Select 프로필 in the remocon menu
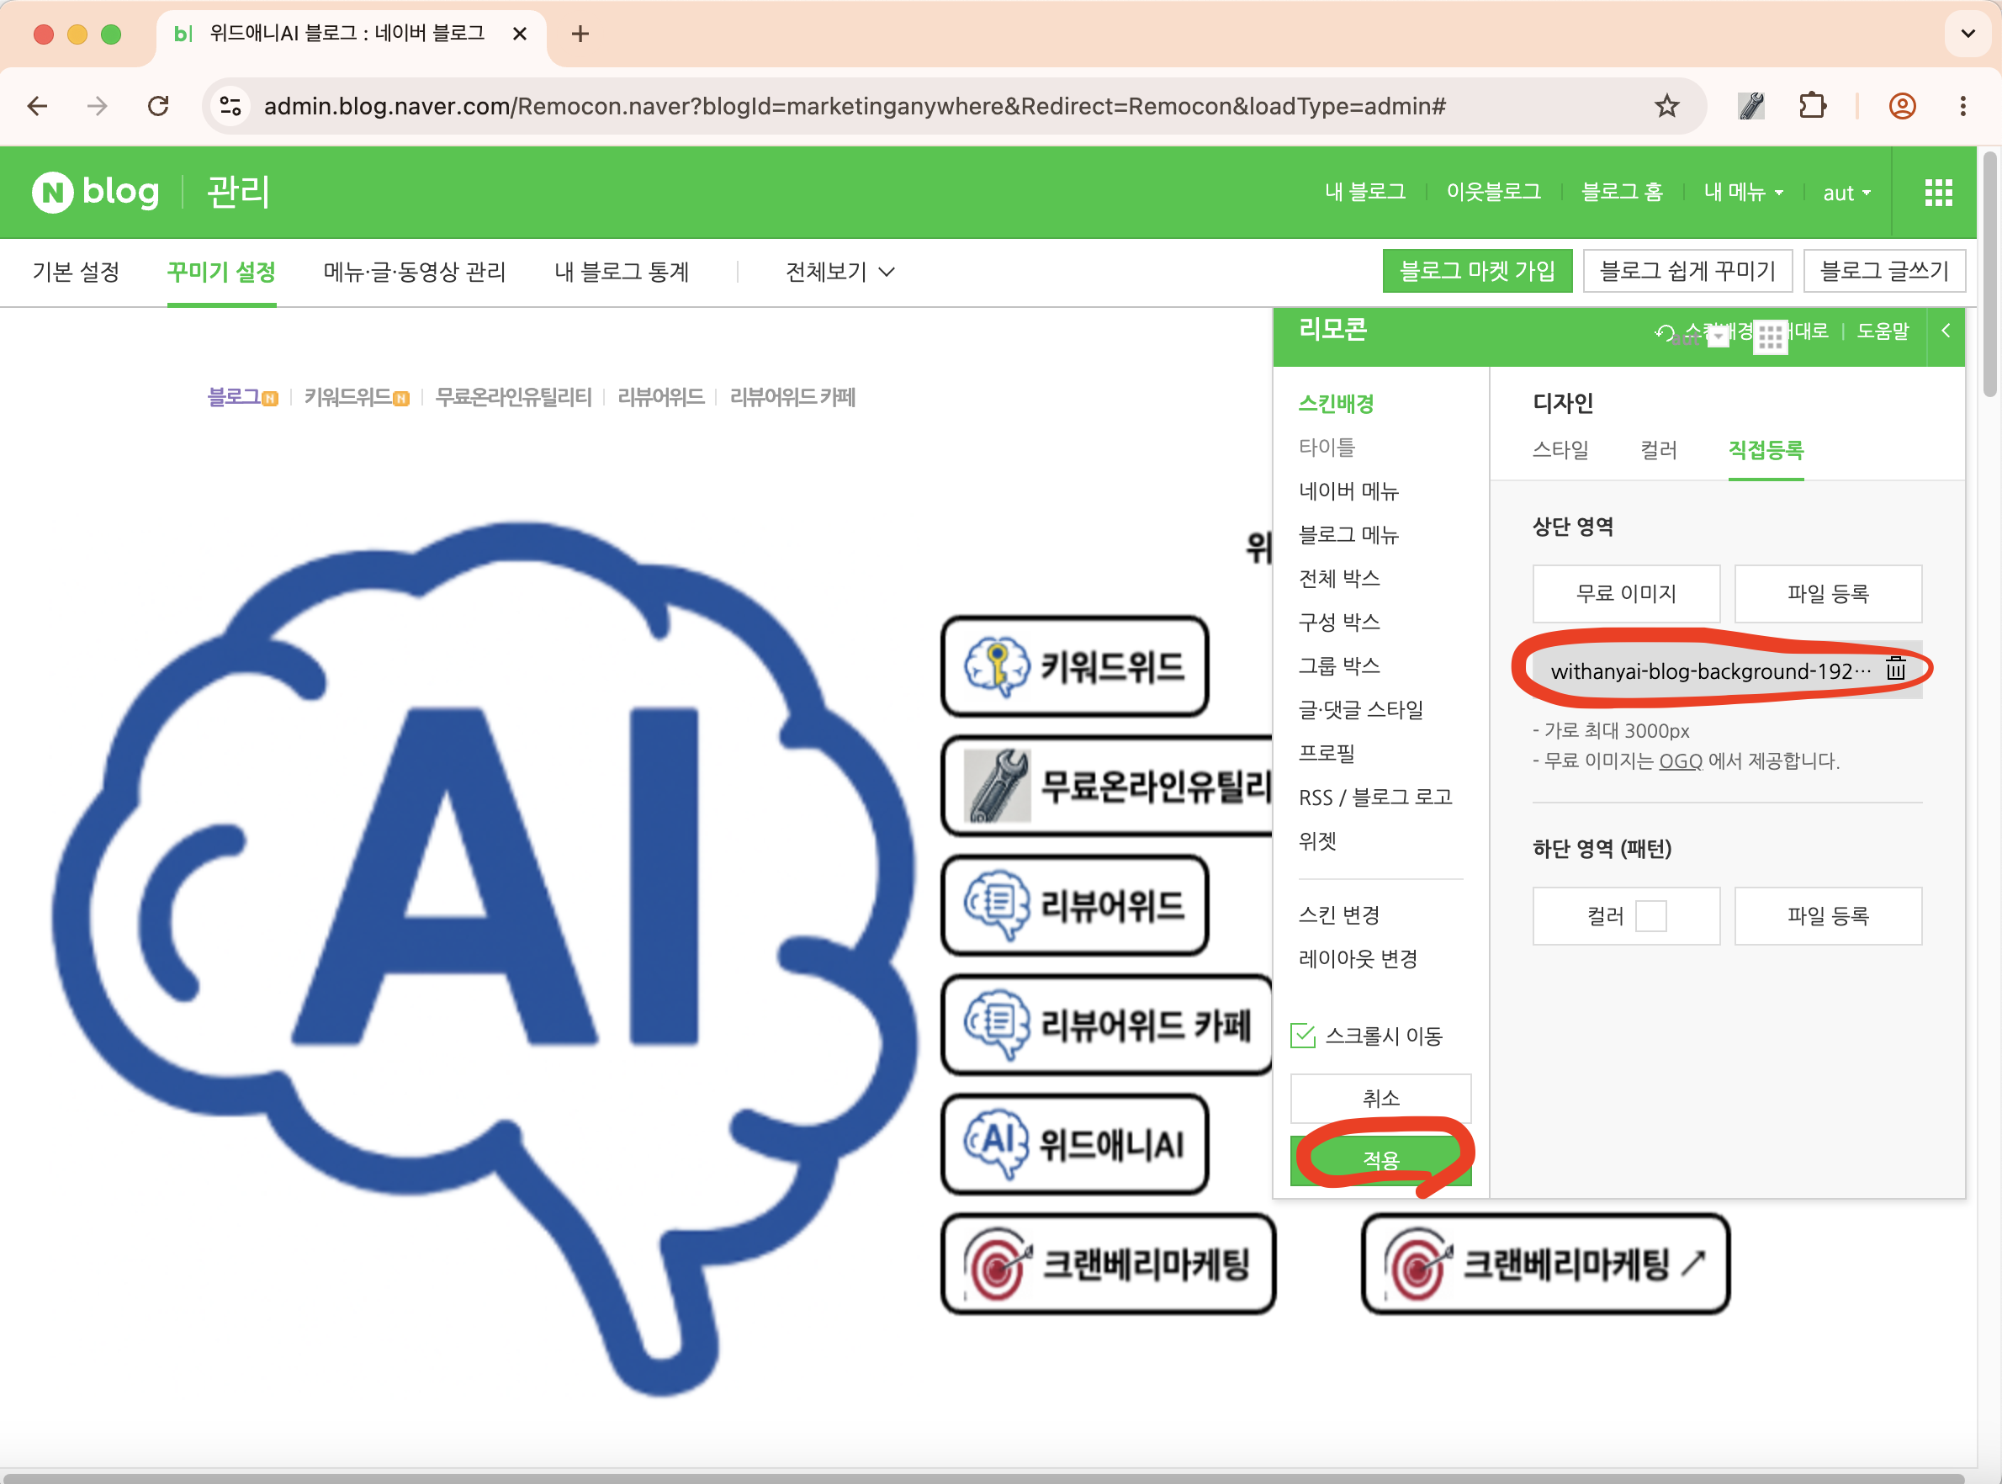 [x=1327, y=753]
